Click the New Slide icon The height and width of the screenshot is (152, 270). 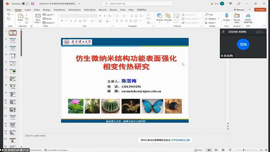point(38,16)
